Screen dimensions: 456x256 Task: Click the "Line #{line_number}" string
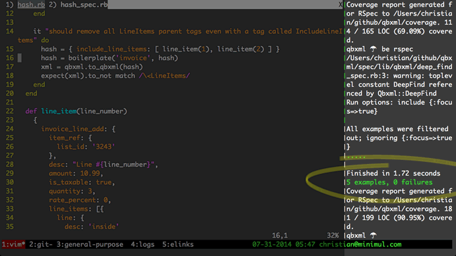pyautogui.click(x=114, y=165)
